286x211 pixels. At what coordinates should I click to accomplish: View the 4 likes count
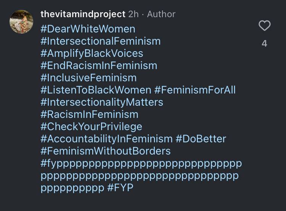coord(264,43)
